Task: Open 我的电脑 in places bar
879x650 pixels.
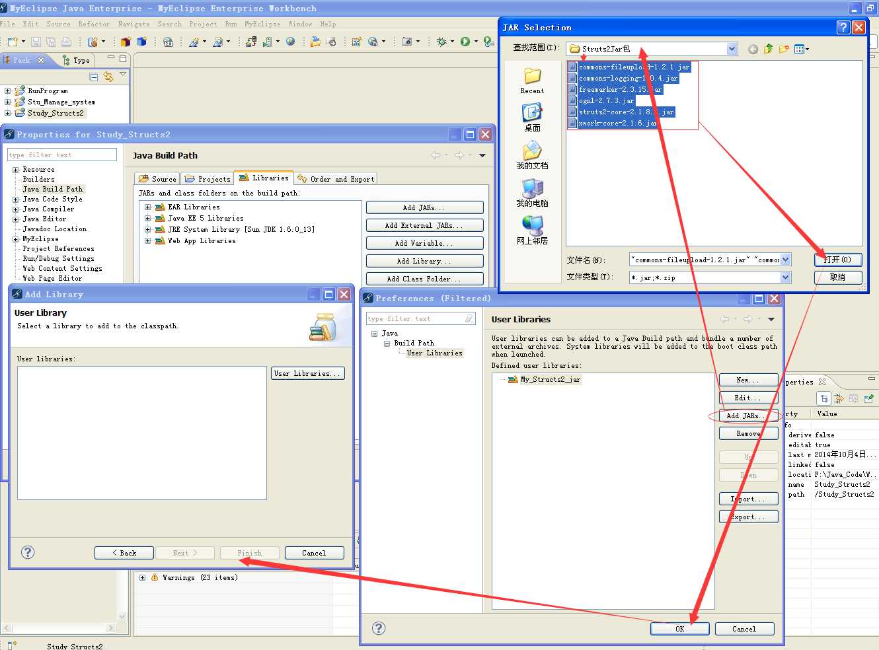Action: pos(532,193)
